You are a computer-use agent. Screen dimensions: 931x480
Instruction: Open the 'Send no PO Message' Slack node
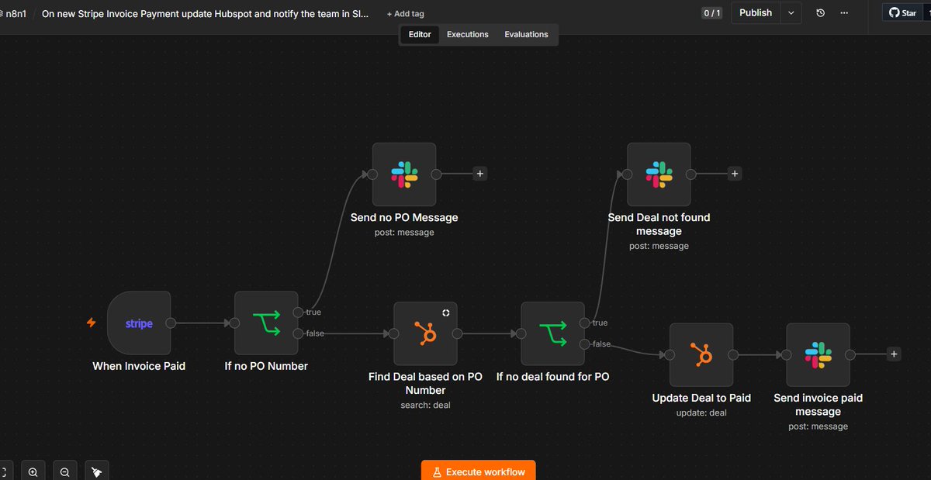tap(404, 174)
